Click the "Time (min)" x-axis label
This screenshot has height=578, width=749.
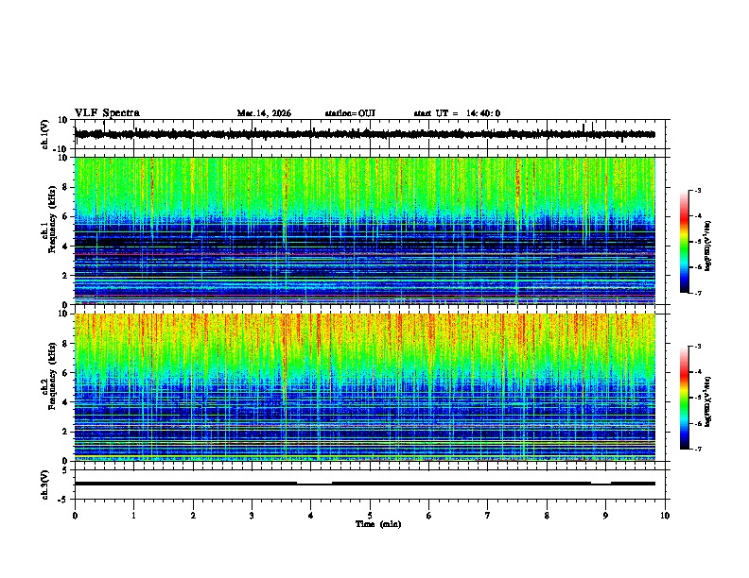point(378,524)
